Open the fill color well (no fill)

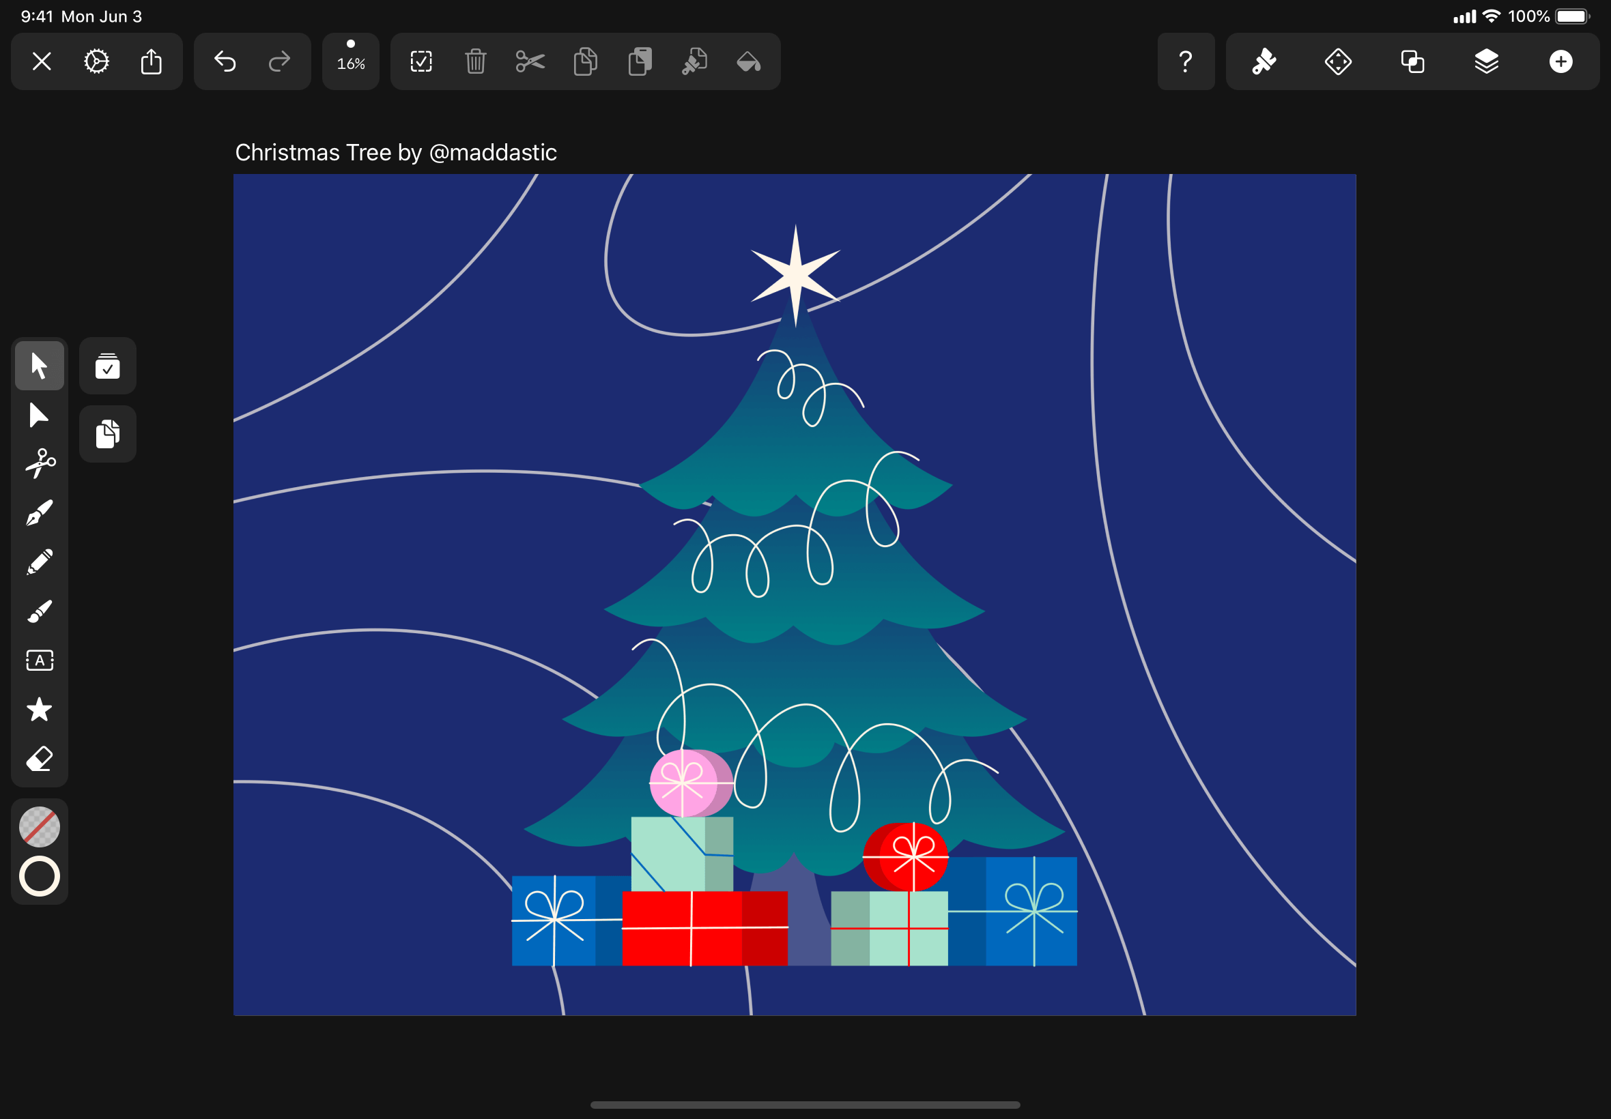coord(40,827)
